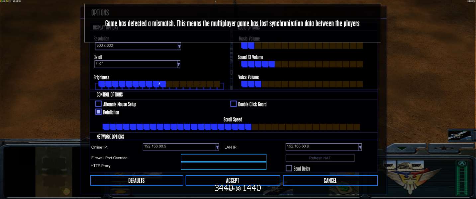This screenshot has width=476, height=199.
Task: Confirm settings with the Accept button
Action: pos(233,180)
